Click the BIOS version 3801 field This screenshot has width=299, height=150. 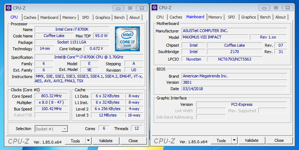234,82
